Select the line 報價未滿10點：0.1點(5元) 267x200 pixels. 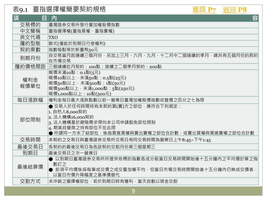point(74,72)
